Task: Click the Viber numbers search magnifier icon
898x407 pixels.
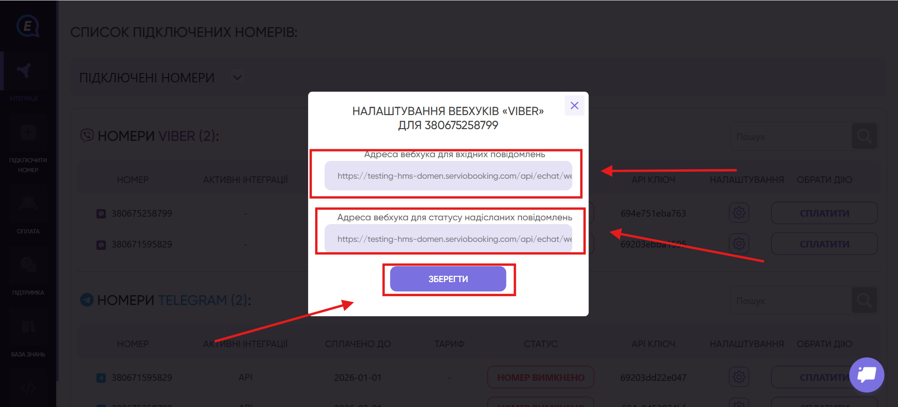Action: (864, 136)
